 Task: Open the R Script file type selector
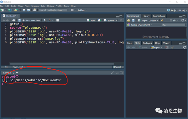118,67
